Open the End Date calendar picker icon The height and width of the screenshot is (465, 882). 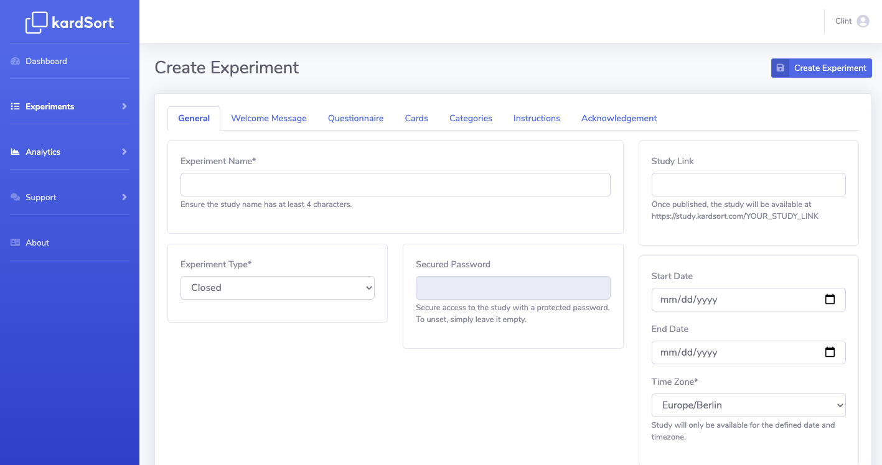[830, 352]
